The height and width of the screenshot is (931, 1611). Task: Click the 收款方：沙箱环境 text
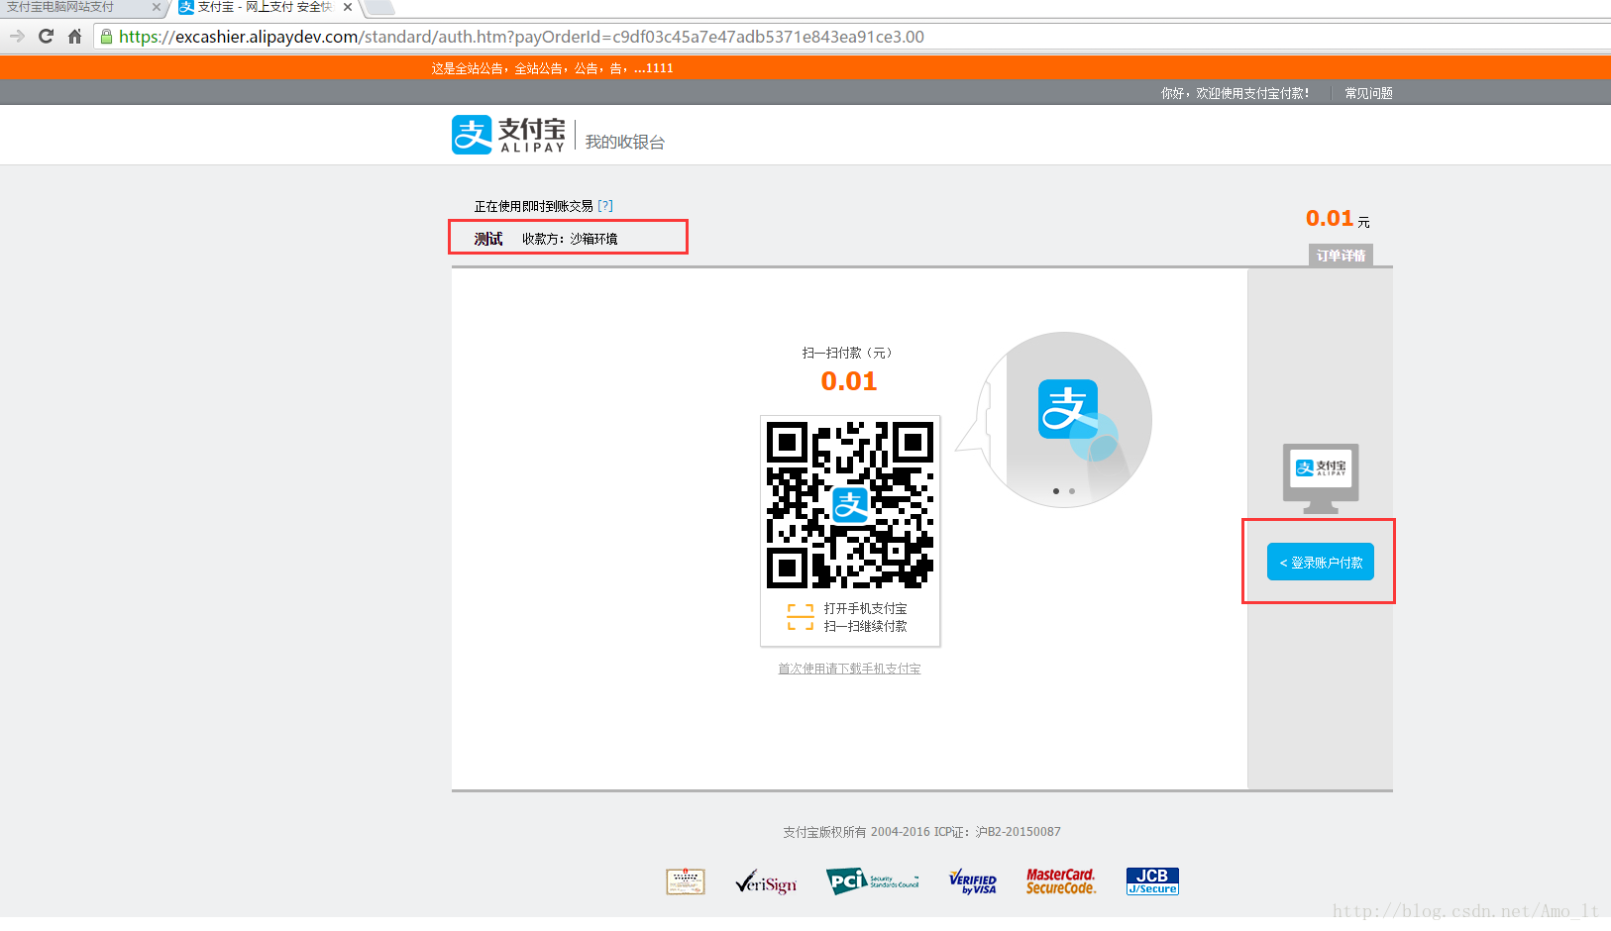(570, 239)
